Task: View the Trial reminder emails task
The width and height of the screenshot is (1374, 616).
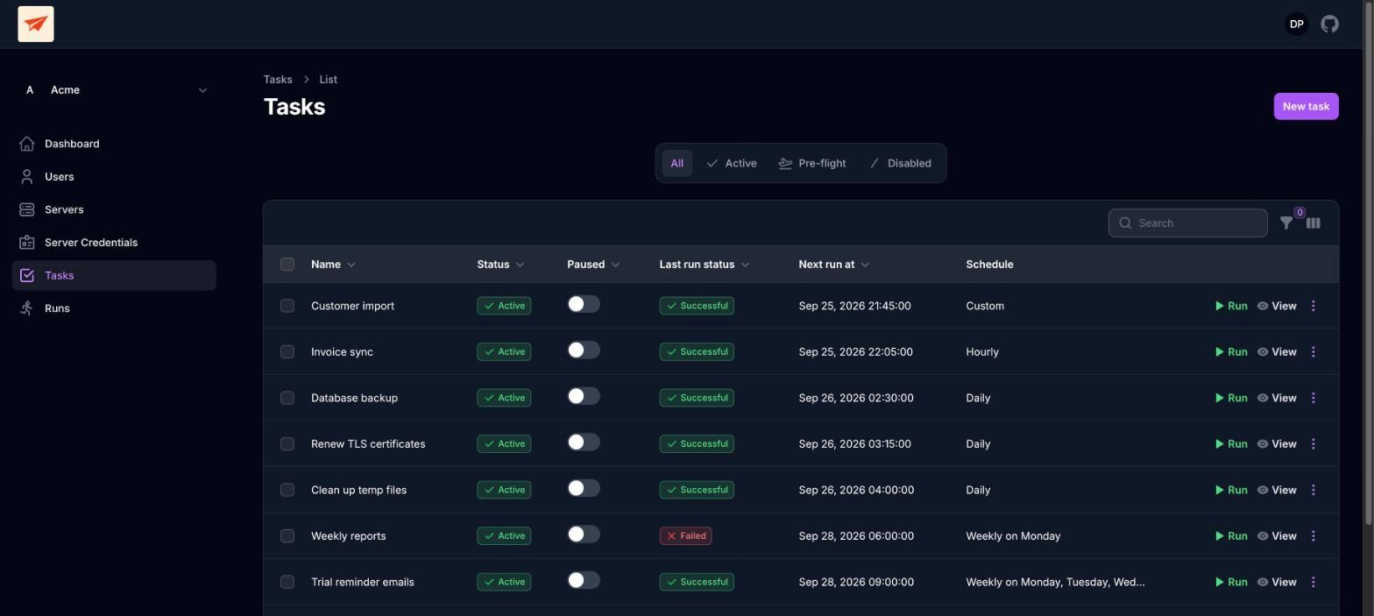Action: pos(1277,582)
